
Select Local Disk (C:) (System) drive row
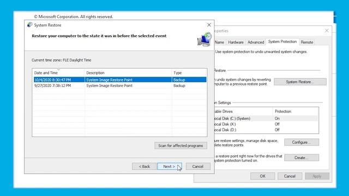pos(266,119)
